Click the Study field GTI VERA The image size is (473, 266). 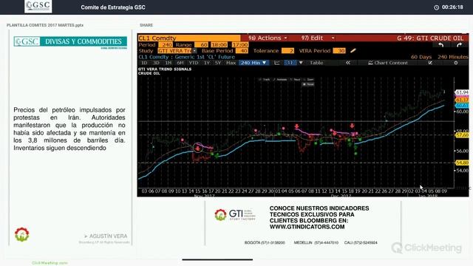point(175,51)
